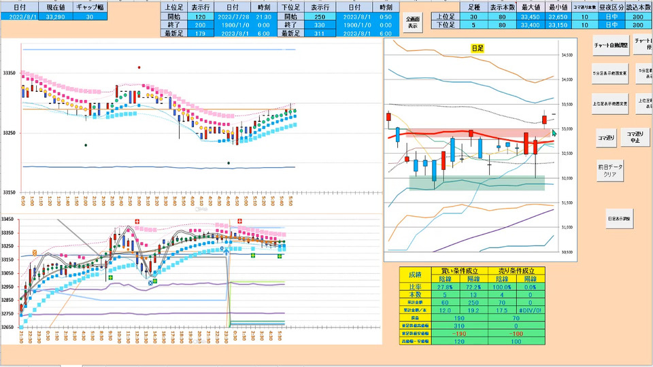Select 下位足 足種 value 5

pos(473,25)
